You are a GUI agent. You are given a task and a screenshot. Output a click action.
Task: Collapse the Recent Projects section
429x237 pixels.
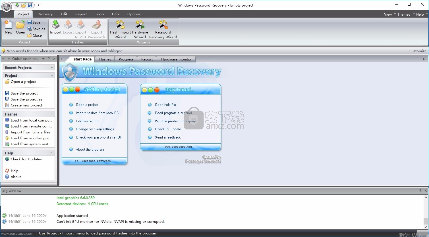click(52, 67)
